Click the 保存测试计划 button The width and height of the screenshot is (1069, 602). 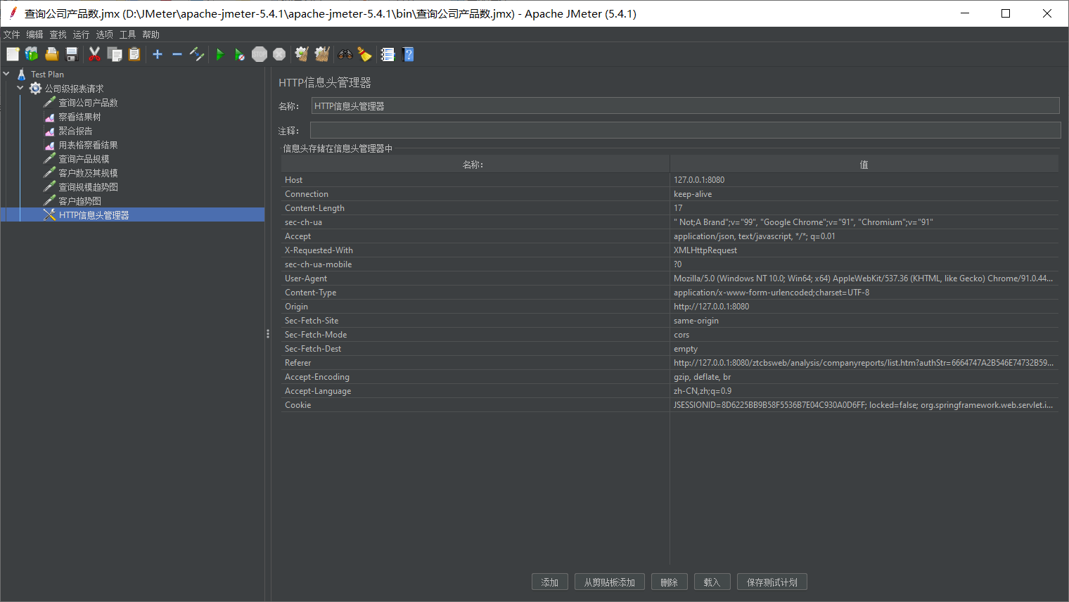point(772,582)
